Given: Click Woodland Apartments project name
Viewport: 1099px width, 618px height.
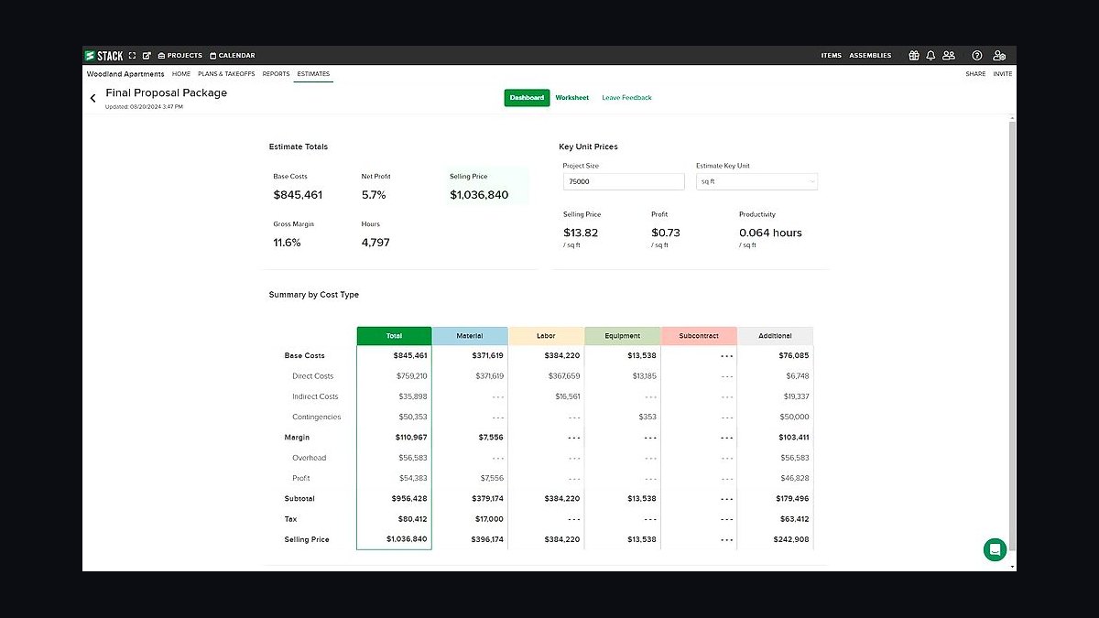Looking at the screenshot, I should pyautogui.click(x=125, y=74).
